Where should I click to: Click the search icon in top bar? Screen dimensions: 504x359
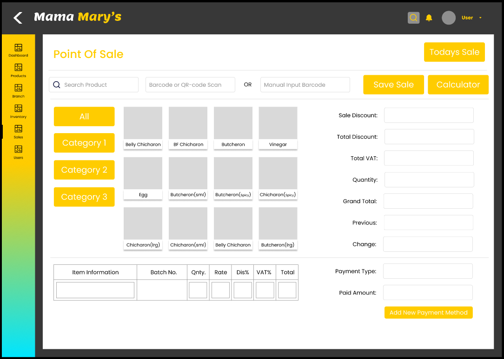pyautogui.click(x=413, y=18)
